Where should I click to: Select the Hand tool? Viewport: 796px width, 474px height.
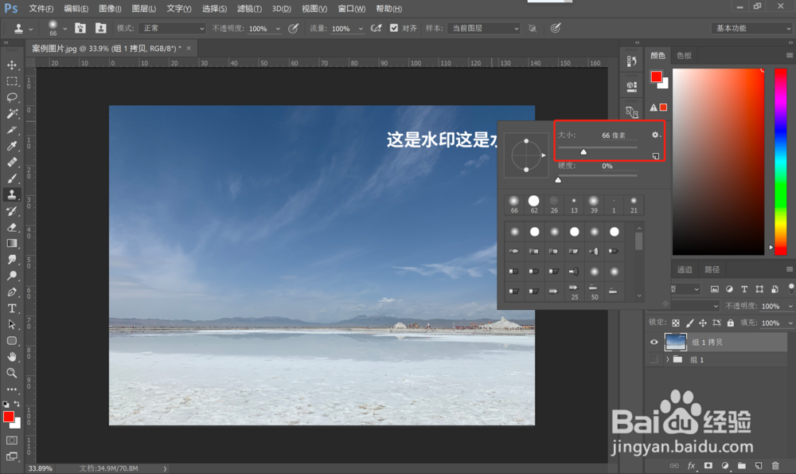12,357
